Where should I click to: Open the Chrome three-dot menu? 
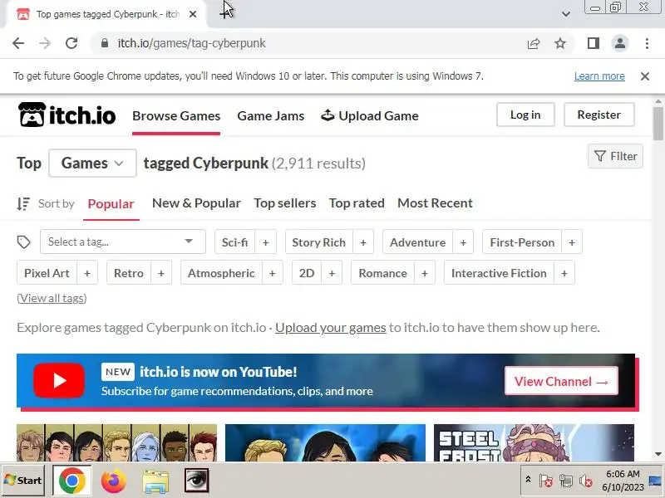647,43
